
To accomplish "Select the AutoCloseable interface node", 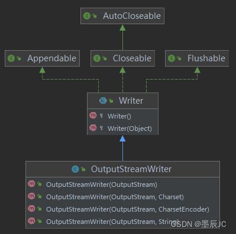I will point(122,16).
